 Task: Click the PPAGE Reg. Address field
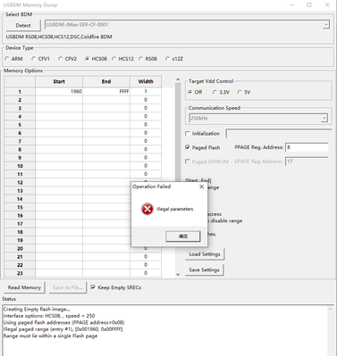tap(307, 147)
